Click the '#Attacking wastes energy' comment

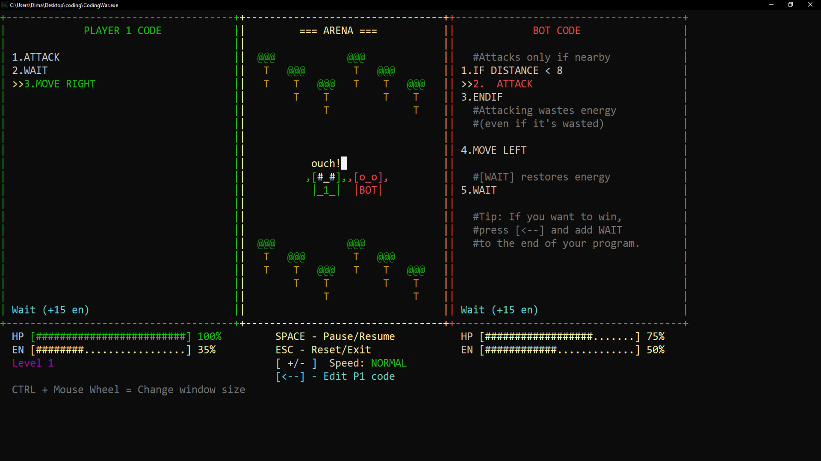tap(544, 110)
